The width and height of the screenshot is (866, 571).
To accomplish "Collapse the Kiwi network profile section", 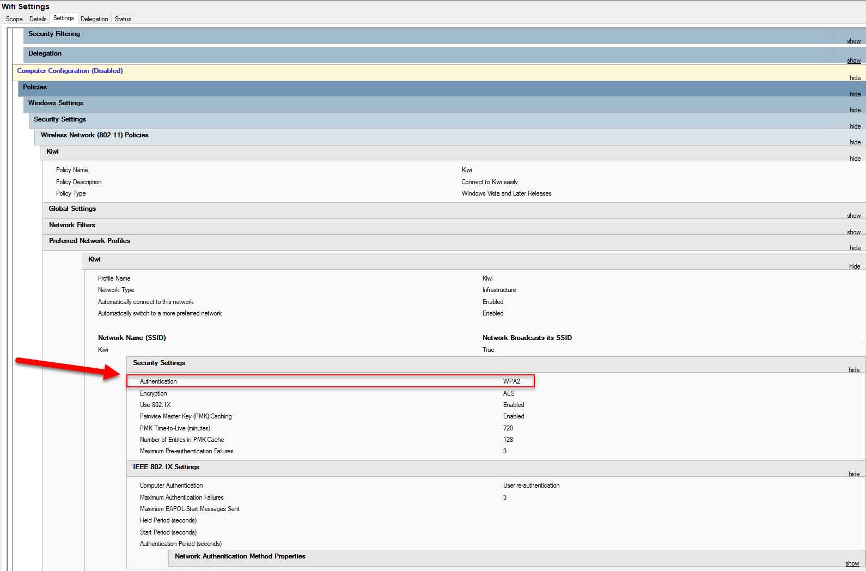I will coord(854,266).
